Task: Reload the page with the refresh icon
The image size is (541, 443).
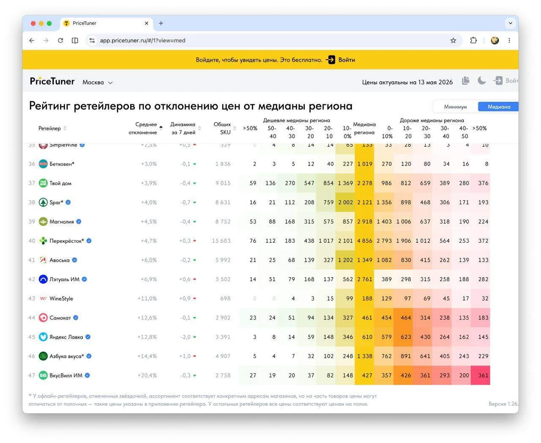Action: (x=60, y=41)
